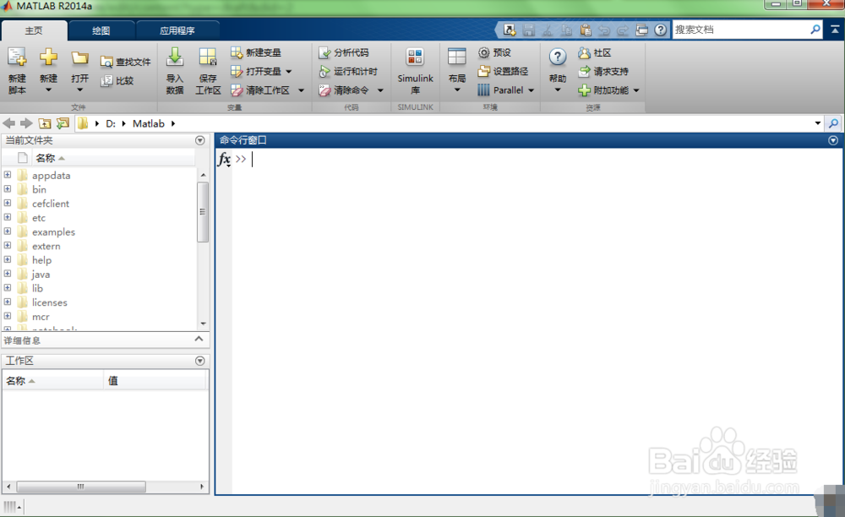Click the 新建 plus icon

pos(48,57)
